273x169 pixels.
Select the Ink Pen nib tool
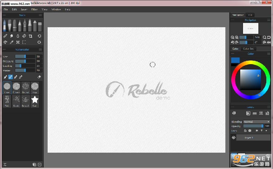coord(25,25)
